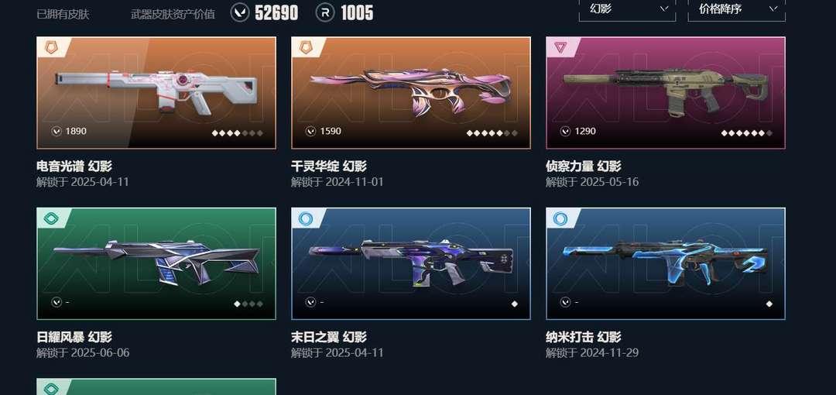The height and width of the screenshot is (395, 836).
Task: Expand the chevron arrow of 价格降序
Action: pyautogui.click(x=773, y=9)
